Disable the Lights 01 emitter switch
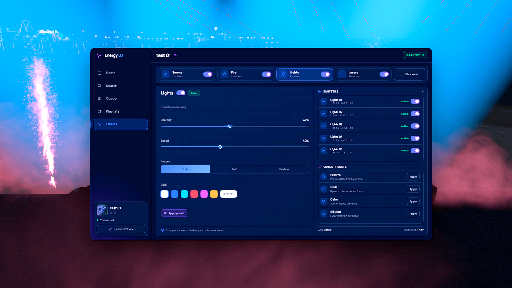The width and height of the screenshot is (512, 288). pos(415,101)
